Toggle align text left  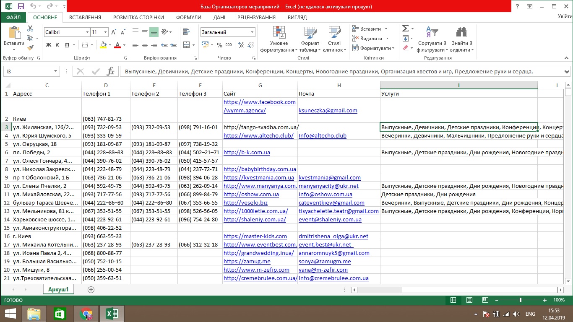point(135,45)
